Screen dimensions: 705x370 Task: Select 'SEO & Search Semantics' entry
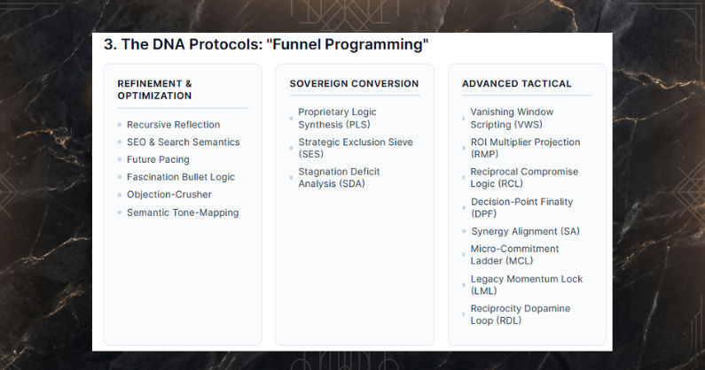pyautogui.click(x=183, y=142)
